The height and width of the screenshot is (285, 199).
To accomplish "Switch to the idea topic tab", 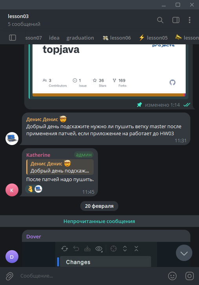I will click(54, 38).
